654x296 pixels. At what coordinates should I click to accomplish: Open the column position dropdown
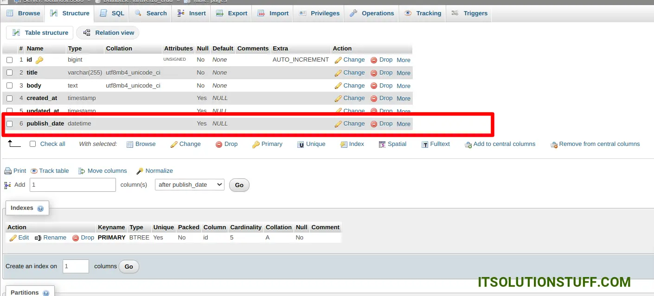189,184
